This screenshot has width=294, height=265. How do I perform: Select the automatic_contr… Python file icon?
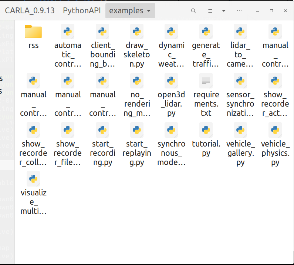point(68,31)
